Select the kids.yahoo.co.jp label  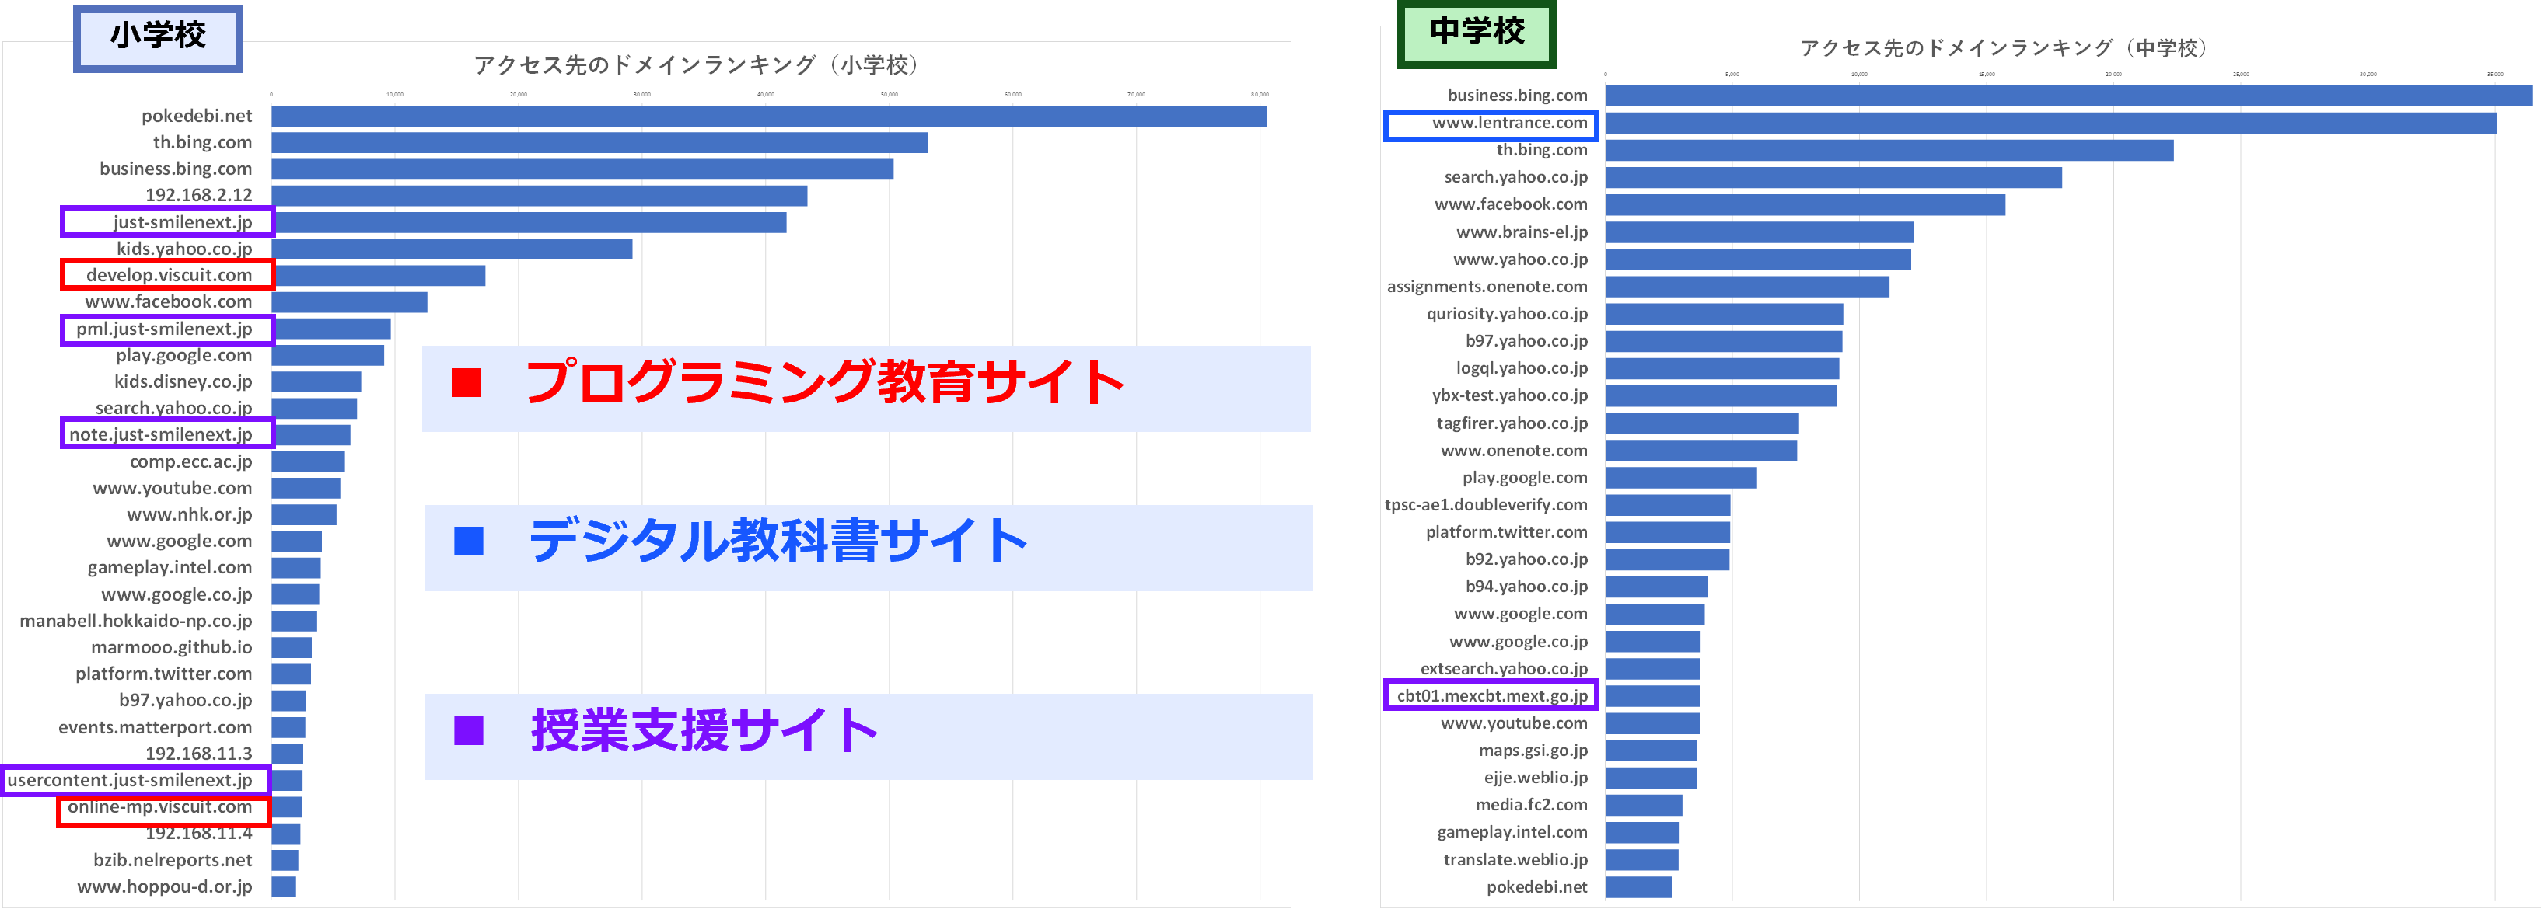pyautogui.click(x=184, y=249)
